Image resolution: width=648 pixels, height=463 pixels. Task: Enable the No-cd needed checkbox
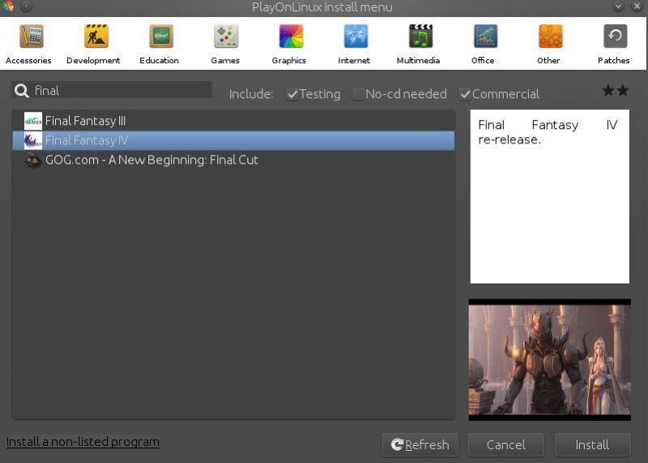[x=358, y=94]
